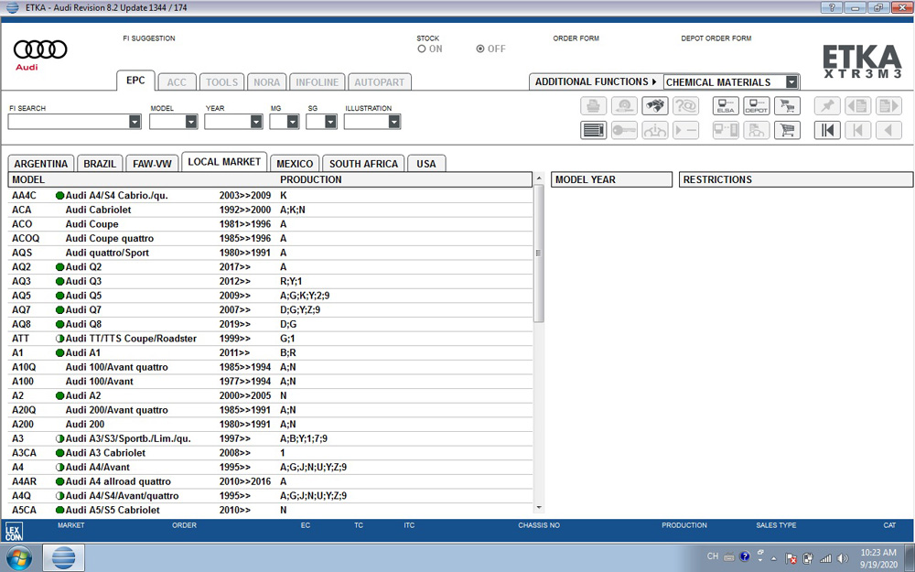Select the USA market tab

click(x=426, y=164)
